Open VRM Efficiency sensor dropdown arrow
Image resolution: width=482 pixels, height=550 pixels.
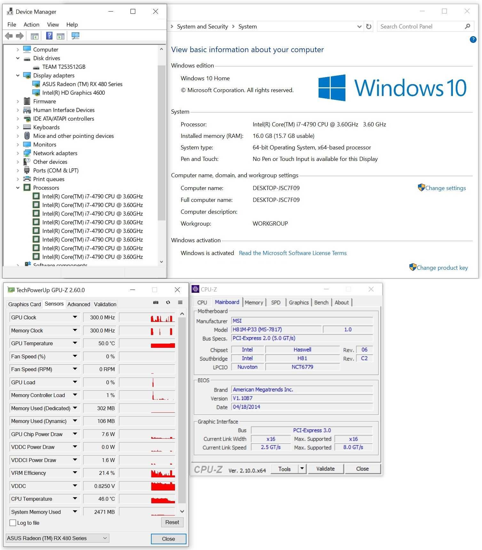pyautogui.click(x=75, y=473)
